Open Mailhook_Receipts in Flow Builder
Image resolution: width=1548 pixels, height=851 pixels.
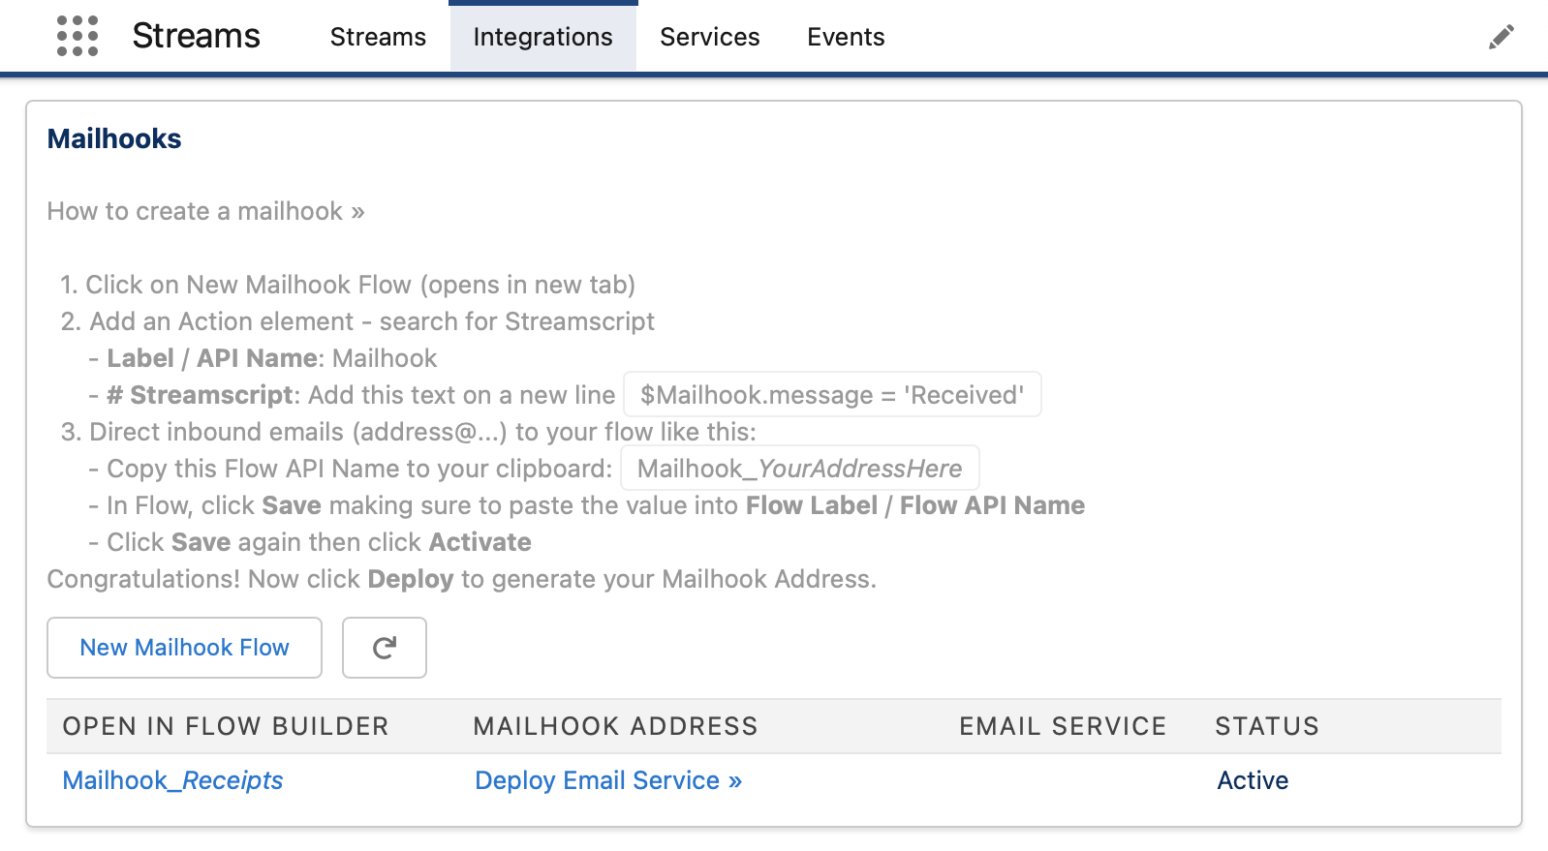pyautogui.click(x=172, y=780)
